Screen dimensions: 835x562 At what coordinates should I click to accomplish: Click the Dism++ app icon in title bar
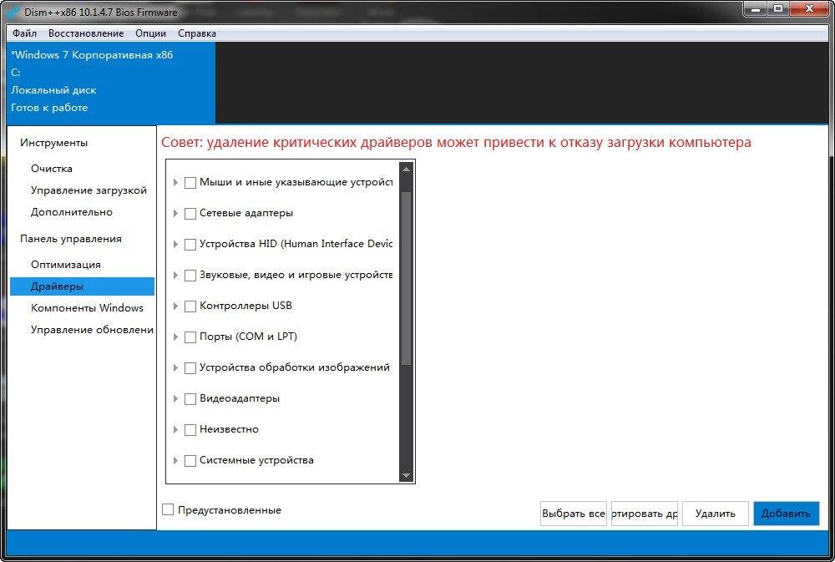coord(13,12)
